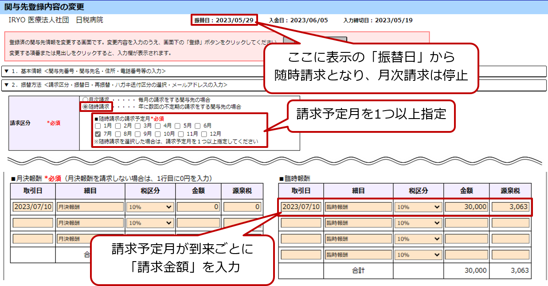The width and height of the screenshot is (548, 286).
Task: Click empty 取引日 field in second 臨時報酬 row
Action: coord(301,223)
